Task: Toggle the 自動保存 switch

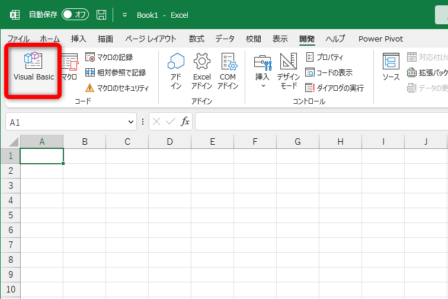Action: click(x=75, y=15)
